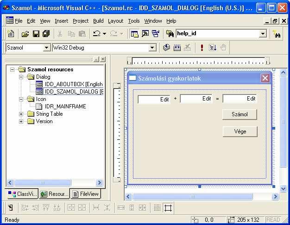290x225 pixels.
Task: Switch to the FileView tab
Action: (x=85, y=194)
